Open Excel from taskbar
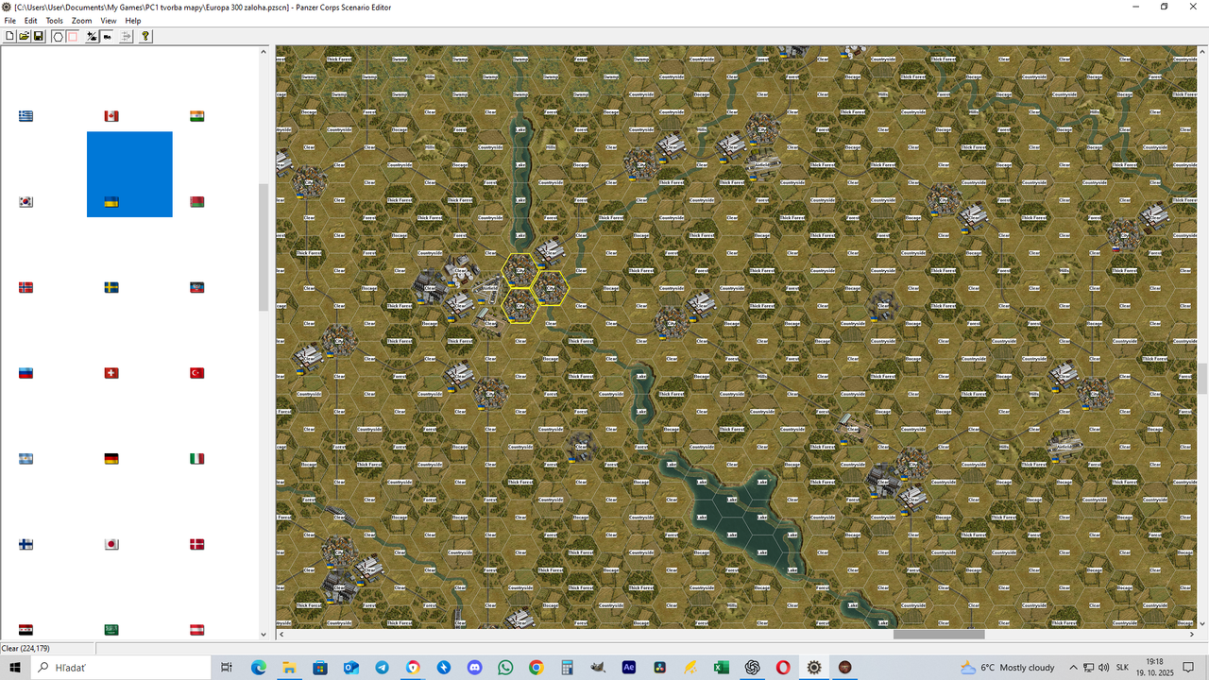1209x680 pixels. [721, 667]
